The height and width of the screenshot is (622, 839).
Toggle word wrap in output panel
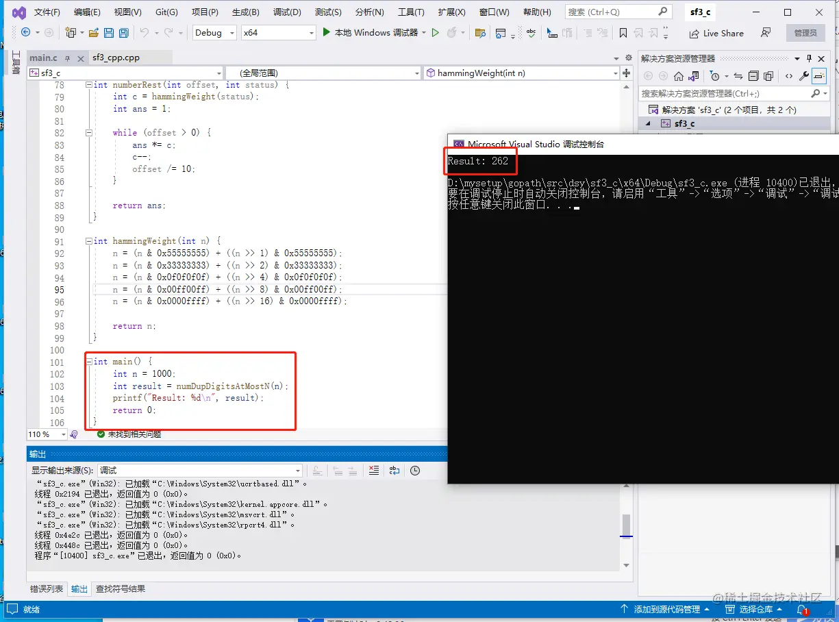tap(395, 470)
